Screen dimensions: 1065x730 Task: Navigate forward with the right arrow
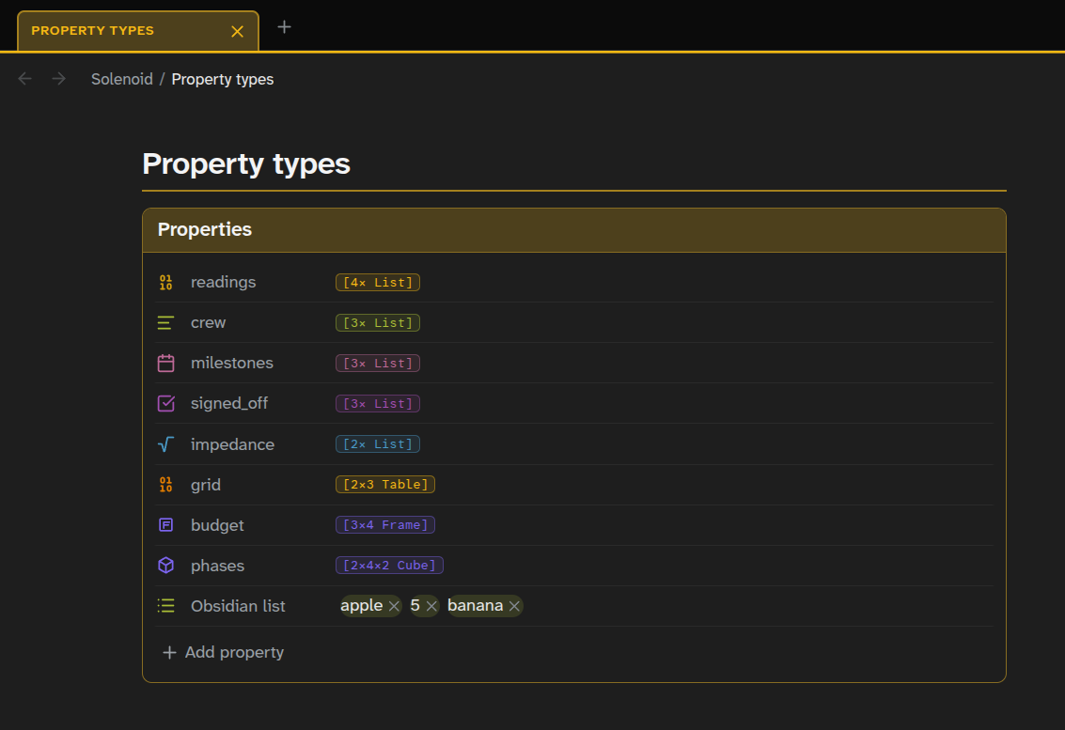point(59,79)
